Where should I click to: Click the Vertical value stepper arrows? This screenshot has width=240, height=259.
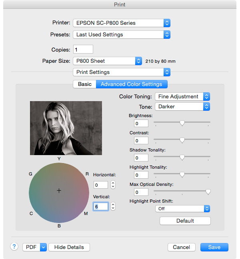(113, 206)
